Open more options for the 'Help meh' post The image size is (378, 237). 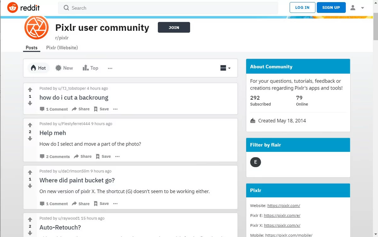click(117, 157)
